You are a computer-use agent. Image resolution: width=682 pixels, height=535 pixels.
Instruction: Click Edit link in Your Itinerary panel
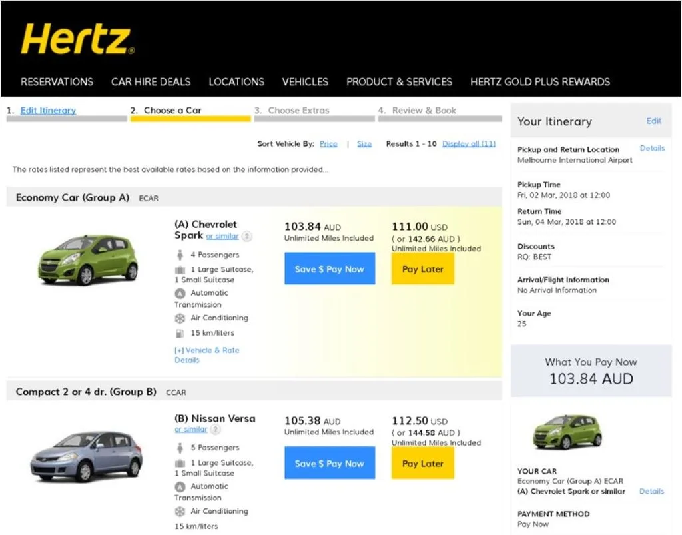[653, 121]
